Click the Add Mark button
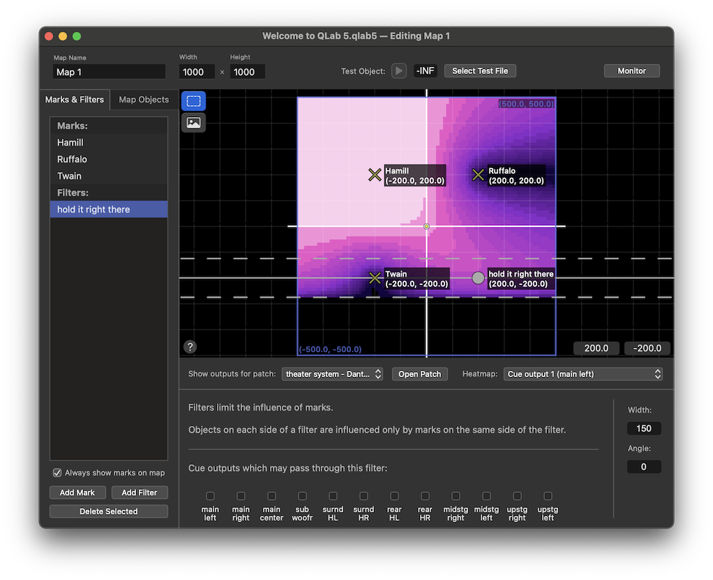 77,493
